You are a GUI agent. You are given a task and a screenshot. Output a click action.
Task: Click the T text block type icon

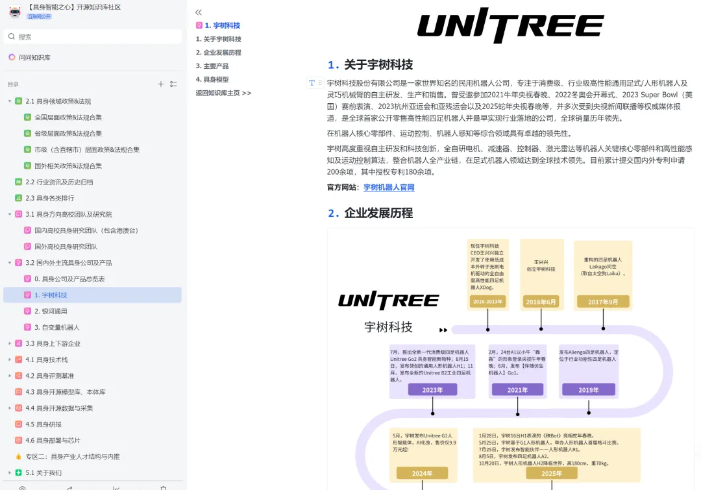point(312,82)
